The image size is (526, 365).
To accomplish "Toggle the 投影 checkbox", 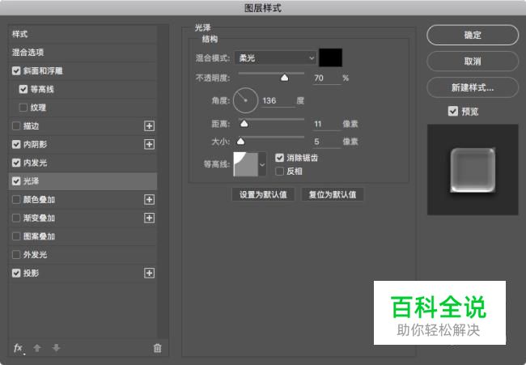I will point(16,273).
